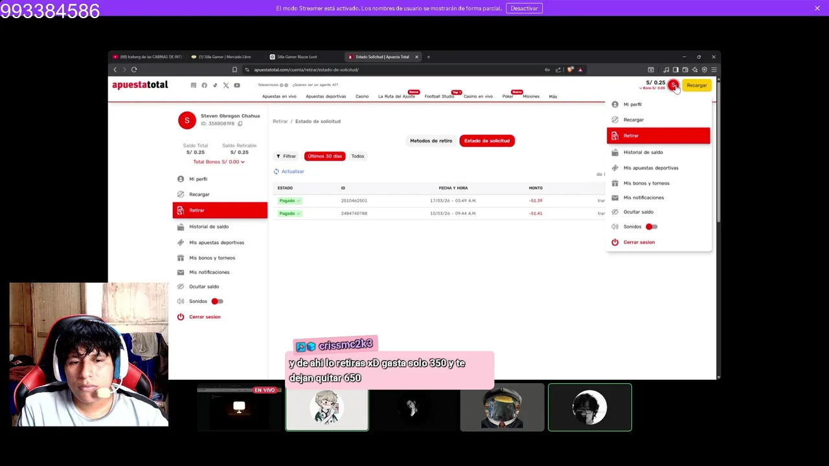Click share icon in browser address bar
Viewport: 829px width, 466px height.
click(558, 69)
